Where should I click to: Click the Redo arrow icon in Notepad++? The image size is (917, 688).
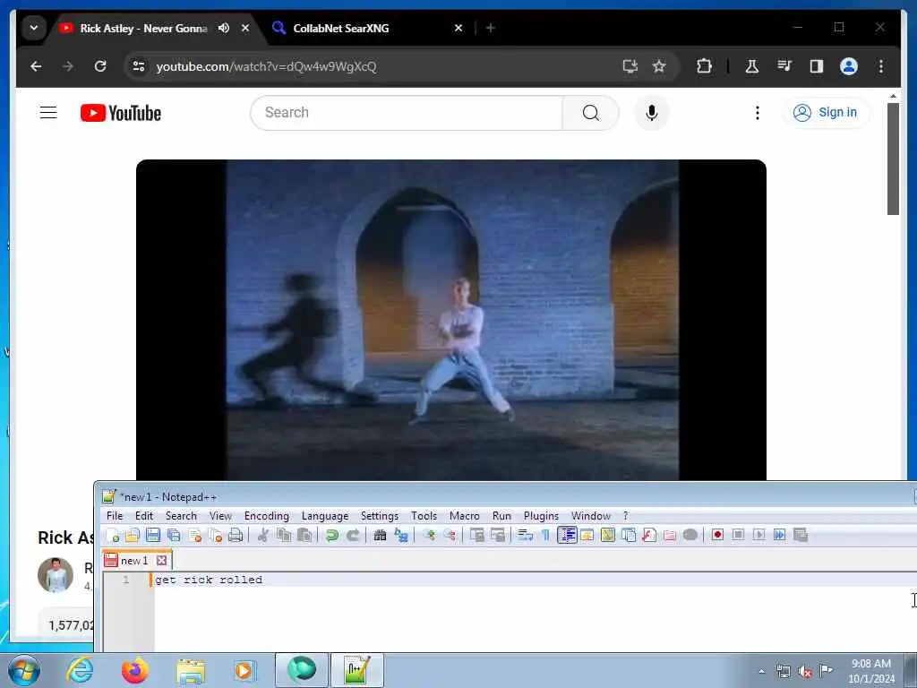click(x=353, y=535)
